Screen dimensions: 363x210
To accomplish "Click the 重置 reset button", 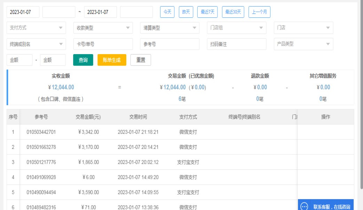I will tap(141, 60).
